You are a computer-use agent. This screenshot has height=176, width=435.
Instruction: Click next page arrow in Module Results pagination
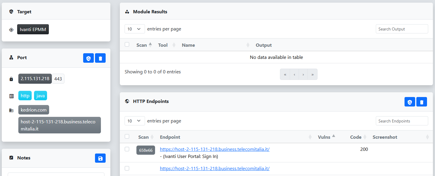click(x=303, y=75)
